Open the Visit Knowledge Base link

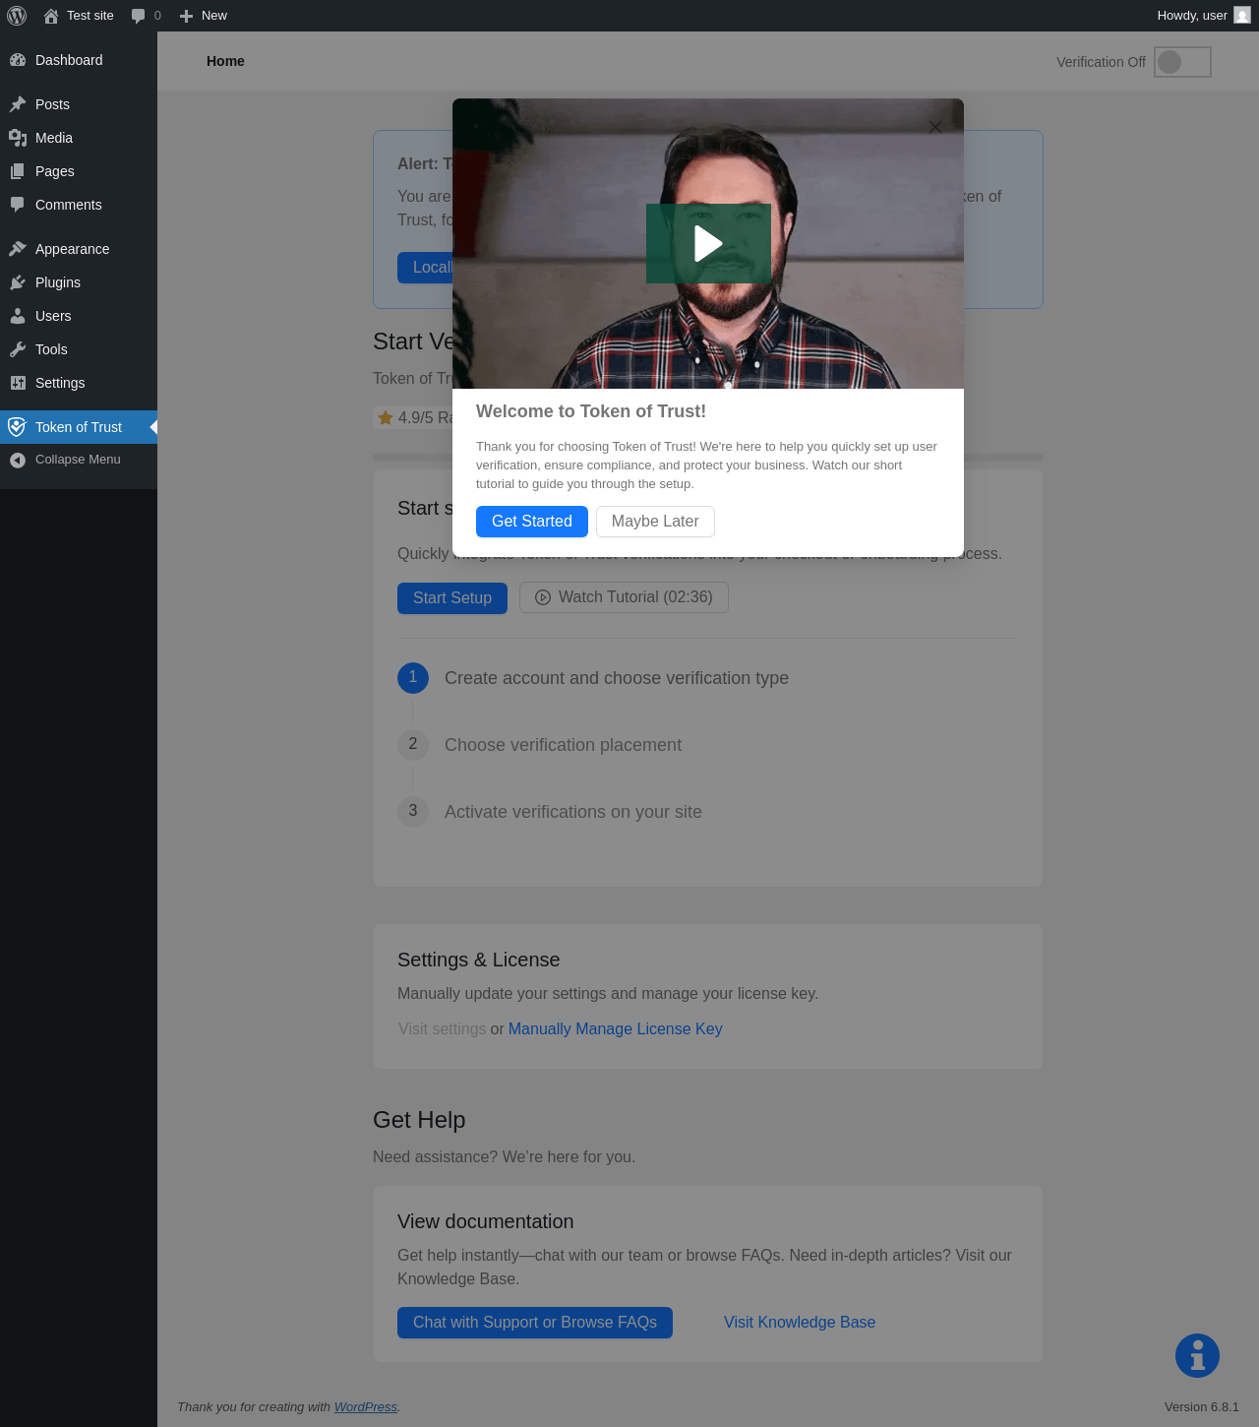[x=800, y=1323]
